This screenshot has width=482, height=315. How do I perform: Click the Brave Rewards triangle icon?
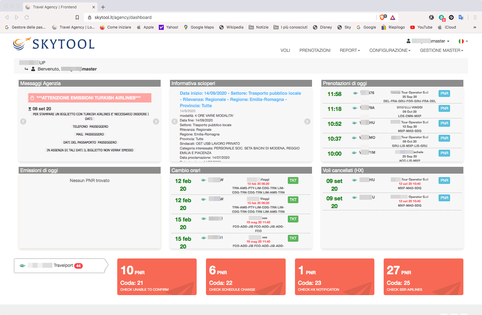click(x=393, y=17)
